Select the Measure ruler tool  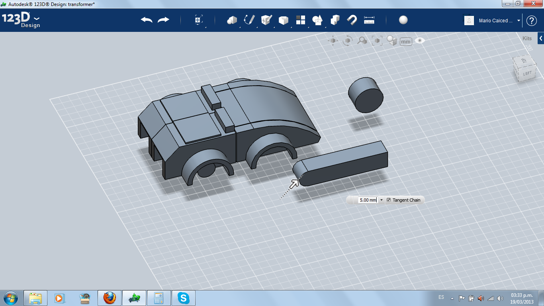click(x=370, y=20)
